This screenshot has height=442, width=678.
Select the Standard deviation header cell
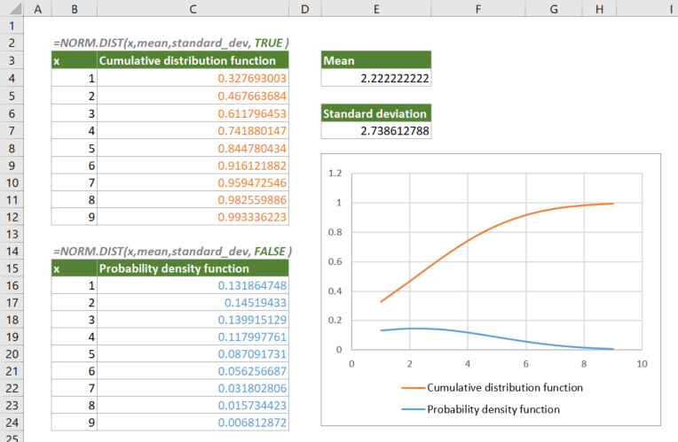click(x=376, y=113)
